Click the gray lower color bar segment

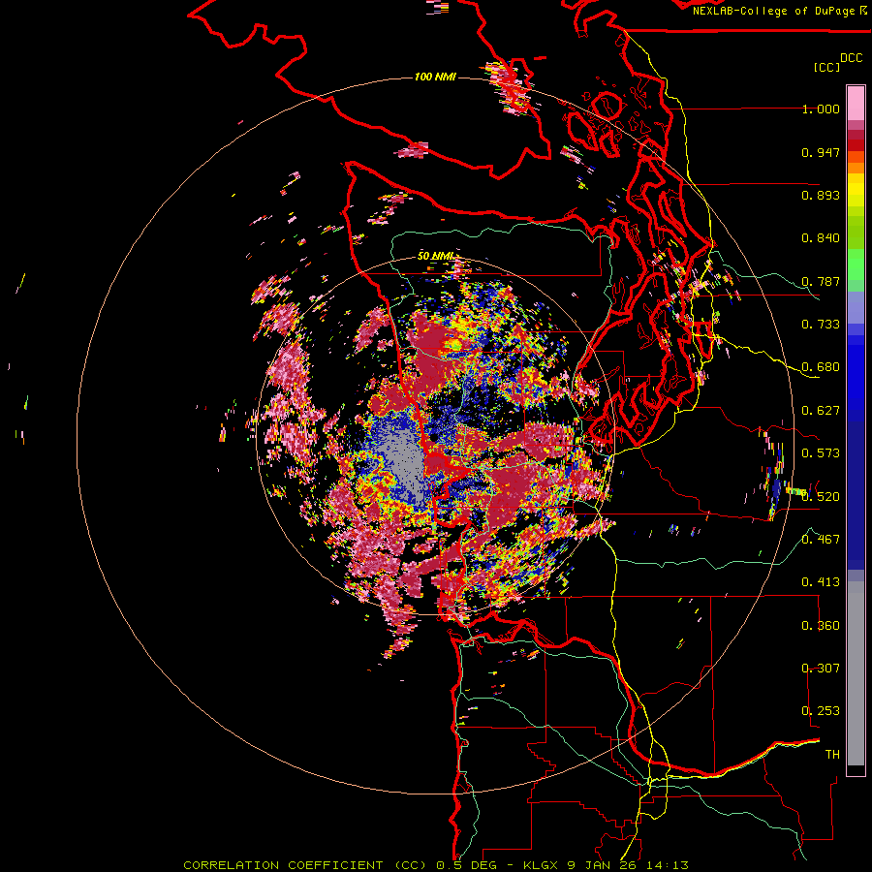point(856,673)
